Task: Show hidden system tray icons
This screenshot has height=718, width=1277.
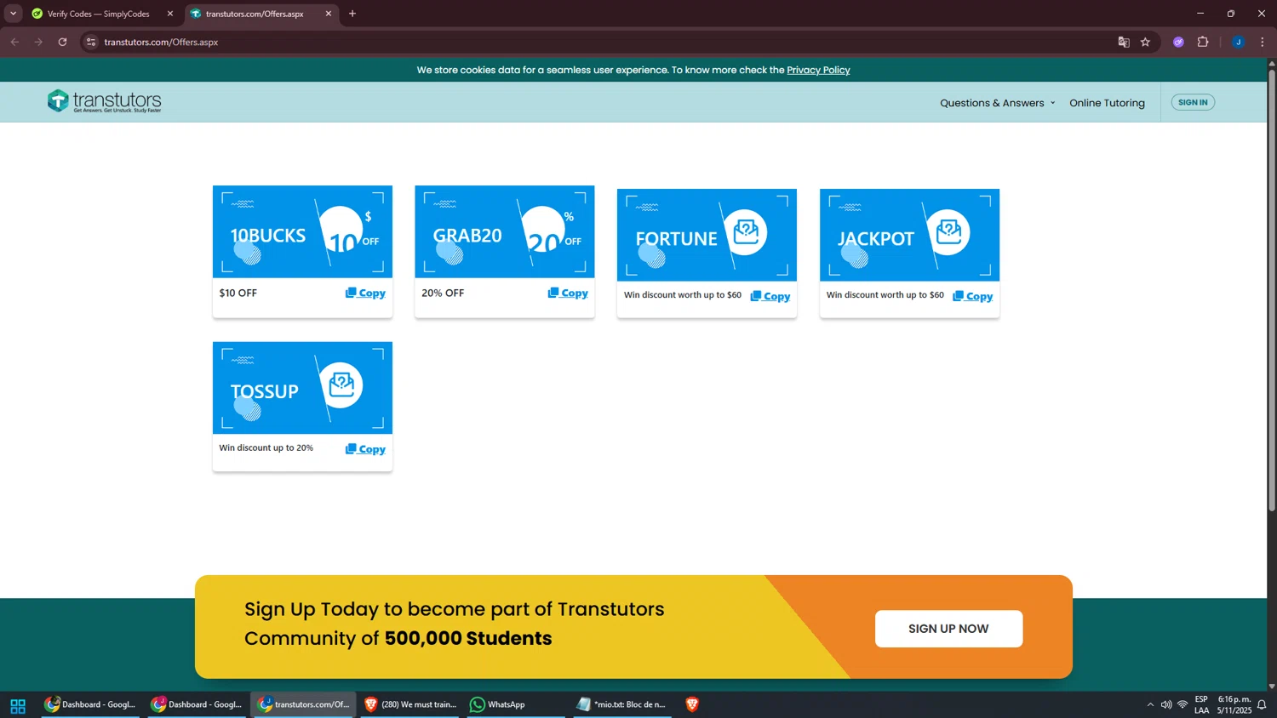Action: tap(1150, 704)
